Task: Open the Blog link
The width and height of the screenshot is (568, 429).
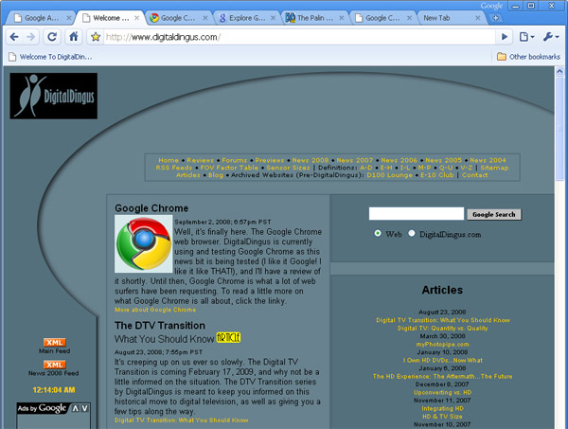Action: (216, 175)
